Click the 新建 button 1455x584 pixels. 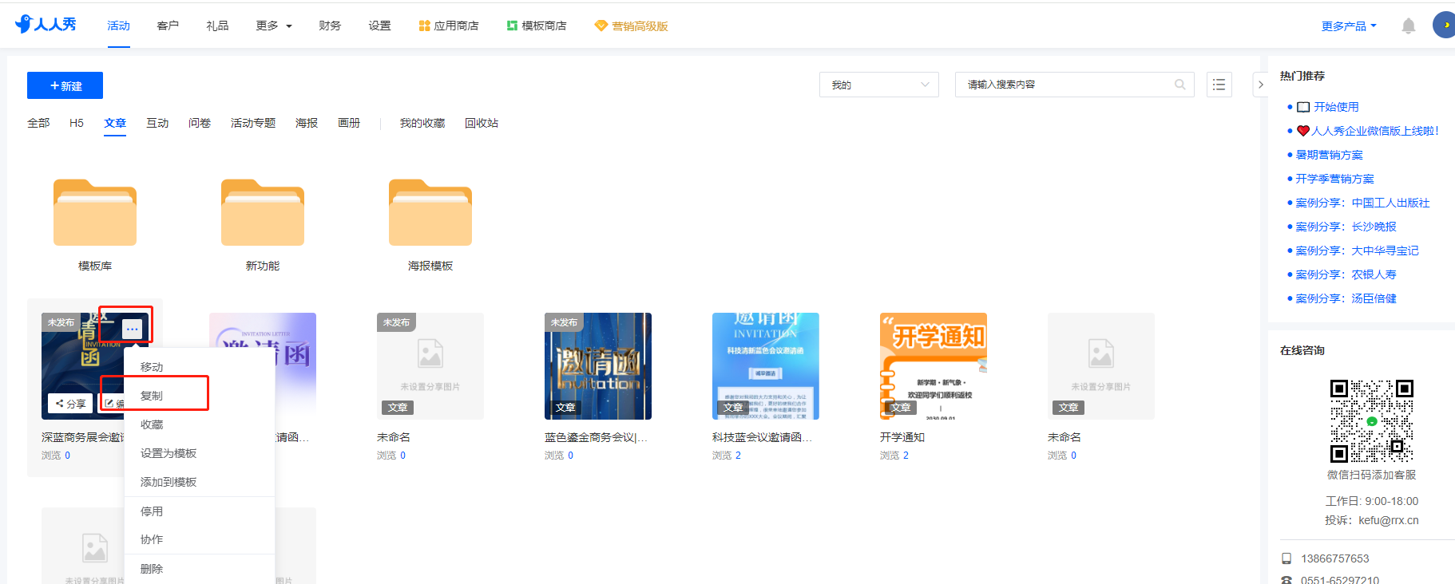point(65,85)
